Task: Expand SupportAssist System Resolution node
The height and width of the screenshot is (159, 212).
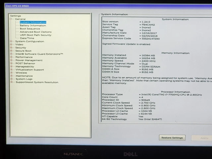Action: (x=12, y=82)
